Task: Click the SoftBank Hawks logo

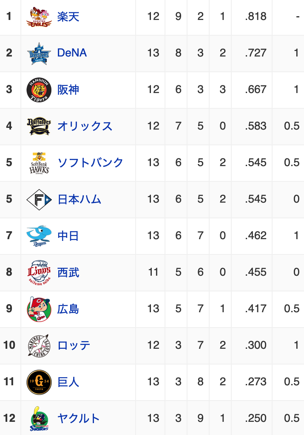Action: [x=39, y=163]
